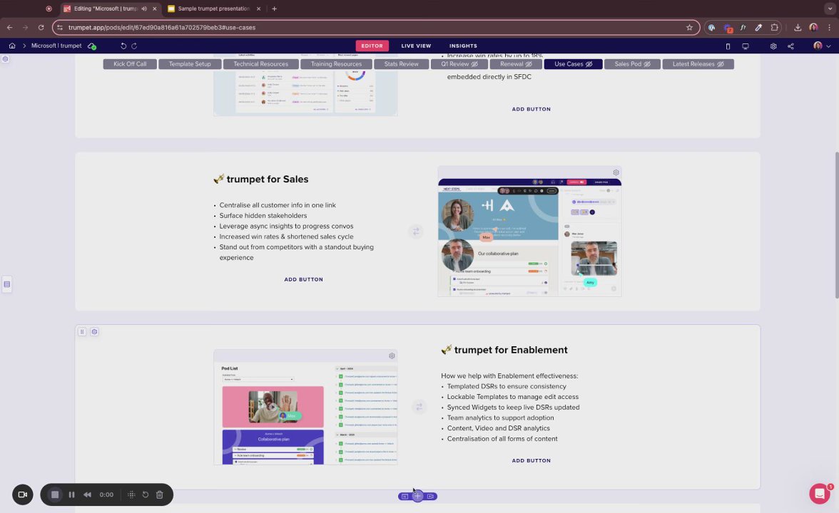Image resolution: width=839 pixels, height=513 pixels.
Task: Open the Pod List image settings gear
Action: (x=392, y=356)
